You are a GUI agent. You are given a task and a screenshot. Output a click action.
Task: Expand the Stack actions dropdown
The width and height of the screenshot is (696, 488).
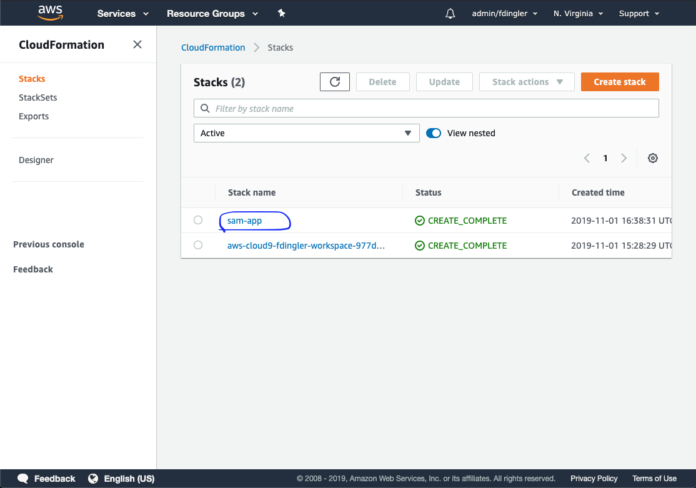527,82
